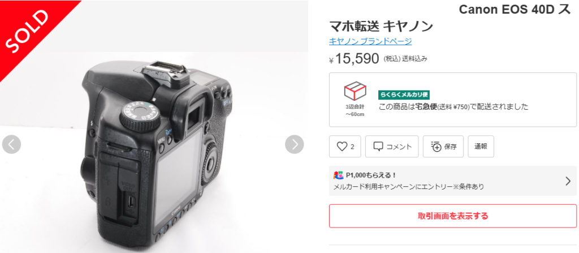Report the listing via 通報 button
The height and width of the screenshot is (253, 579).
pos(481,147)
